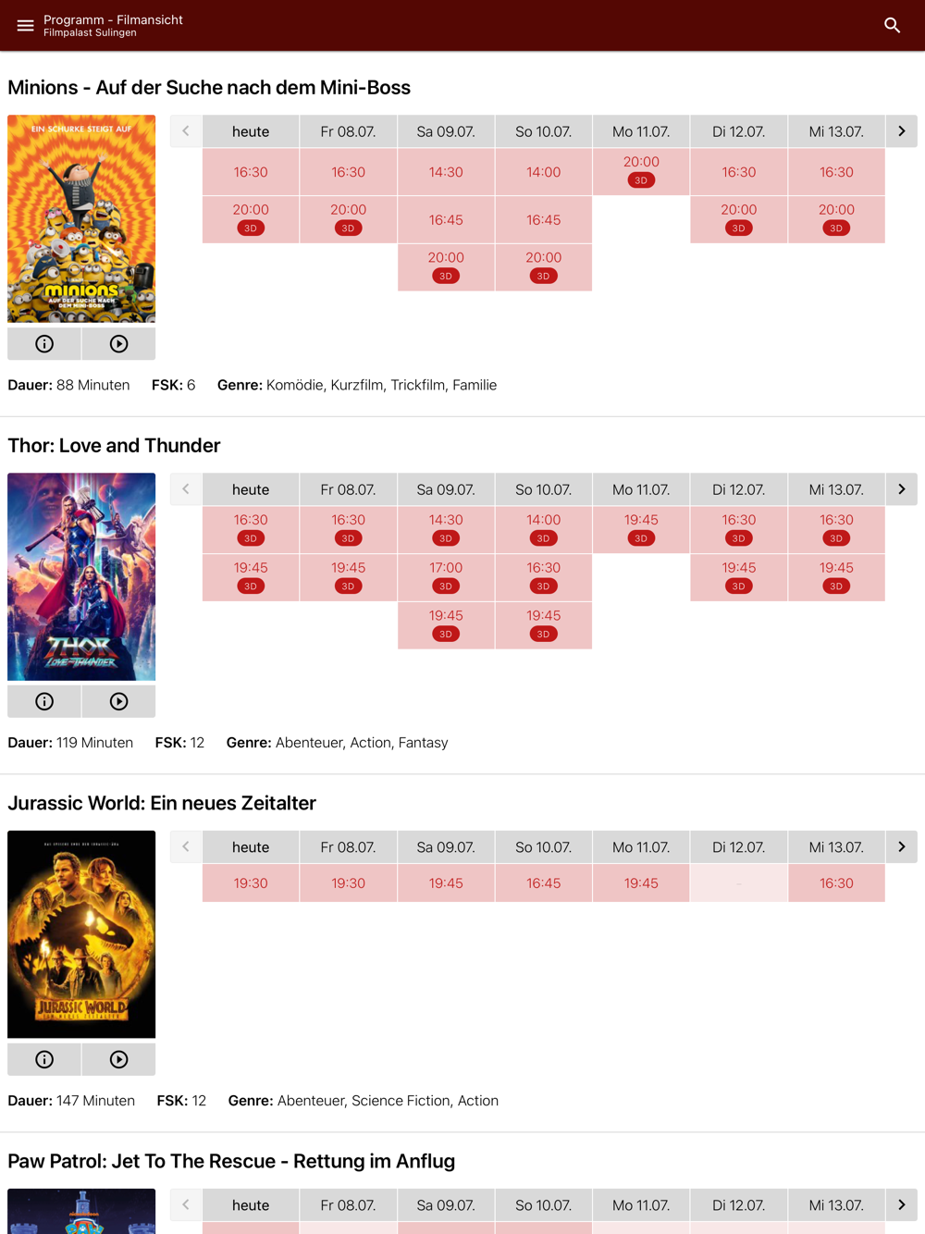Book Minions 14:30 showing on Saturday

point(446,172)
